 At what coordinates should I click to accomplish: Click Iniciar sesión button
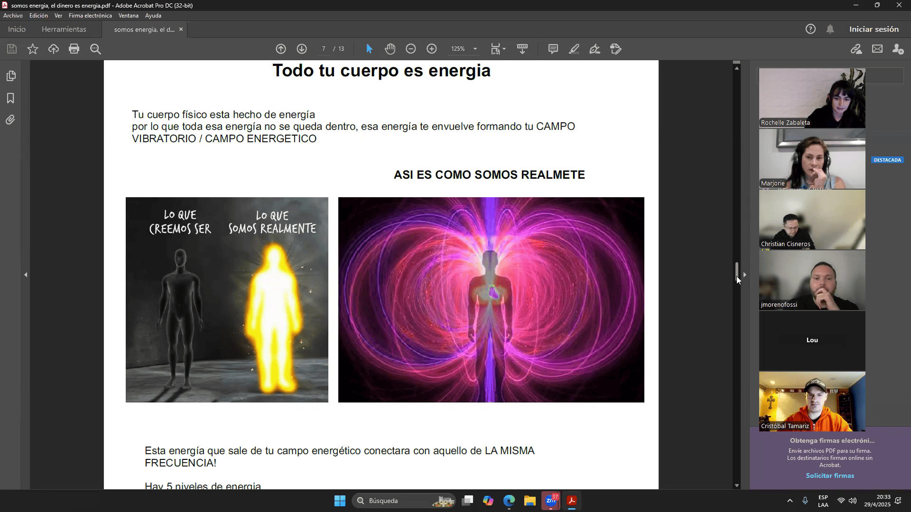tap(874, 29)
